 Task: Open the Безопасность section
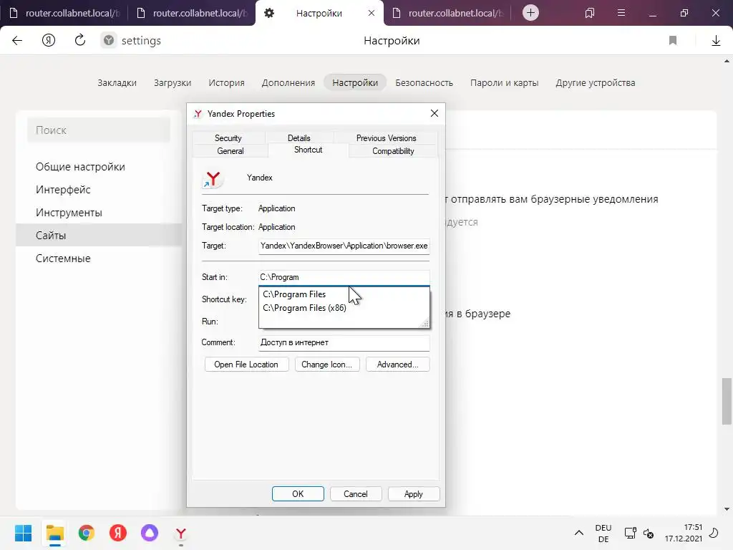click(x=424, y=83)
